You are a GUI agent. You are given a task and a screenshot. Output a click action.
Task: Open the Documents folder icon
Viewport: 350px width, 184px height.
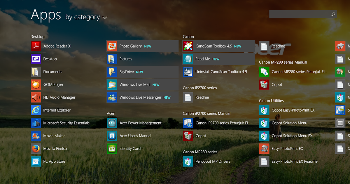point(36,72)
